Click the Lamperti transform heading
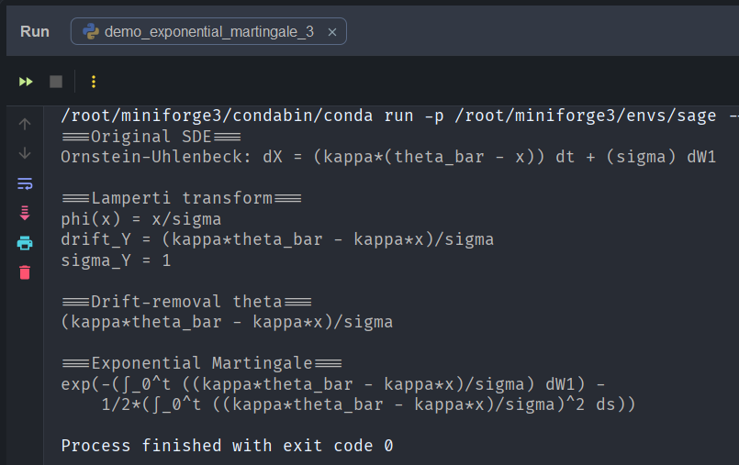 (x=182, y=198)
